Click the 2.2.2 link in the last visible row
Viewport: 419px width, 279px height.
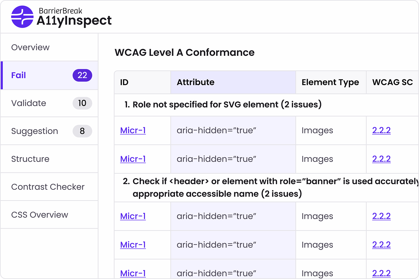coord(382,273)
